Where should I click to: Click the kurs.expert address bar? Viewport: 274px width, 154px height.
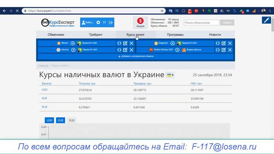click(93, 11)
